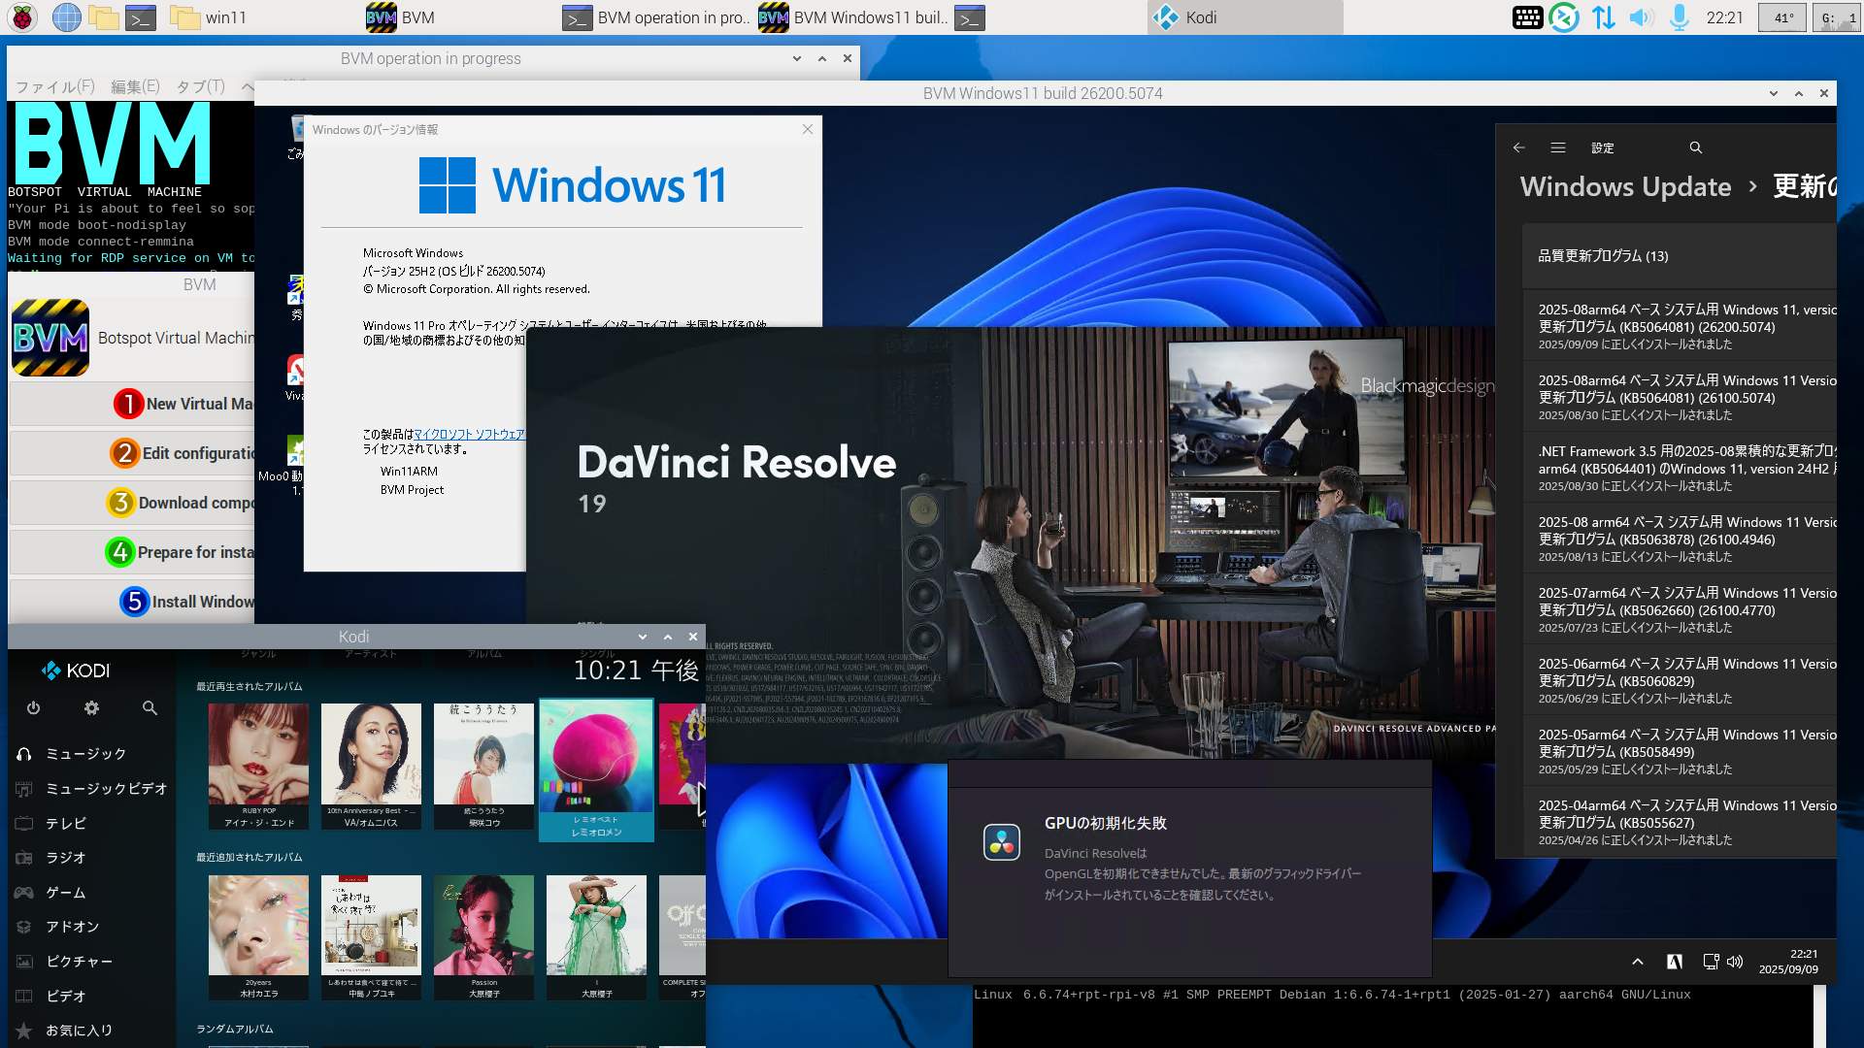This screenshot has height=1048, width=1864.
Task: Click the search icon in Settings
Action: pyautogui.click(x=1696, y=147)
